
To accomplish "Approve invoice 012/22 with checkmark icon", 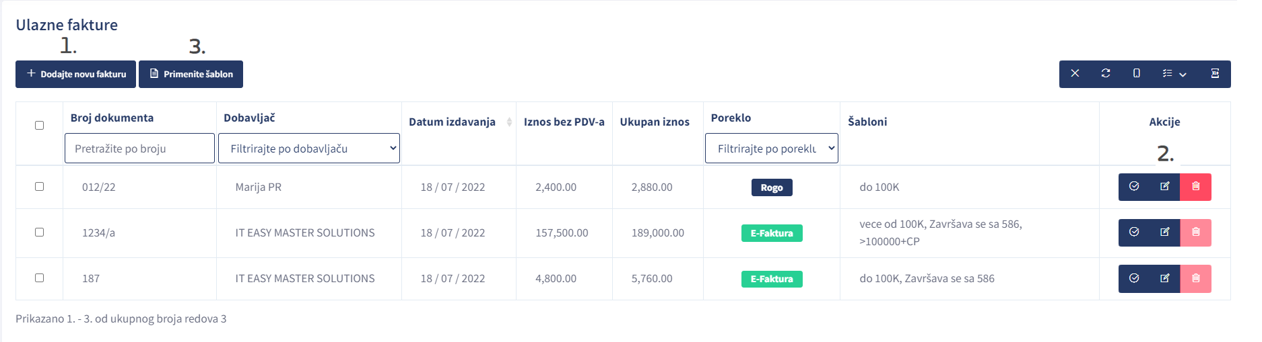I will (x=1134, y=187).
